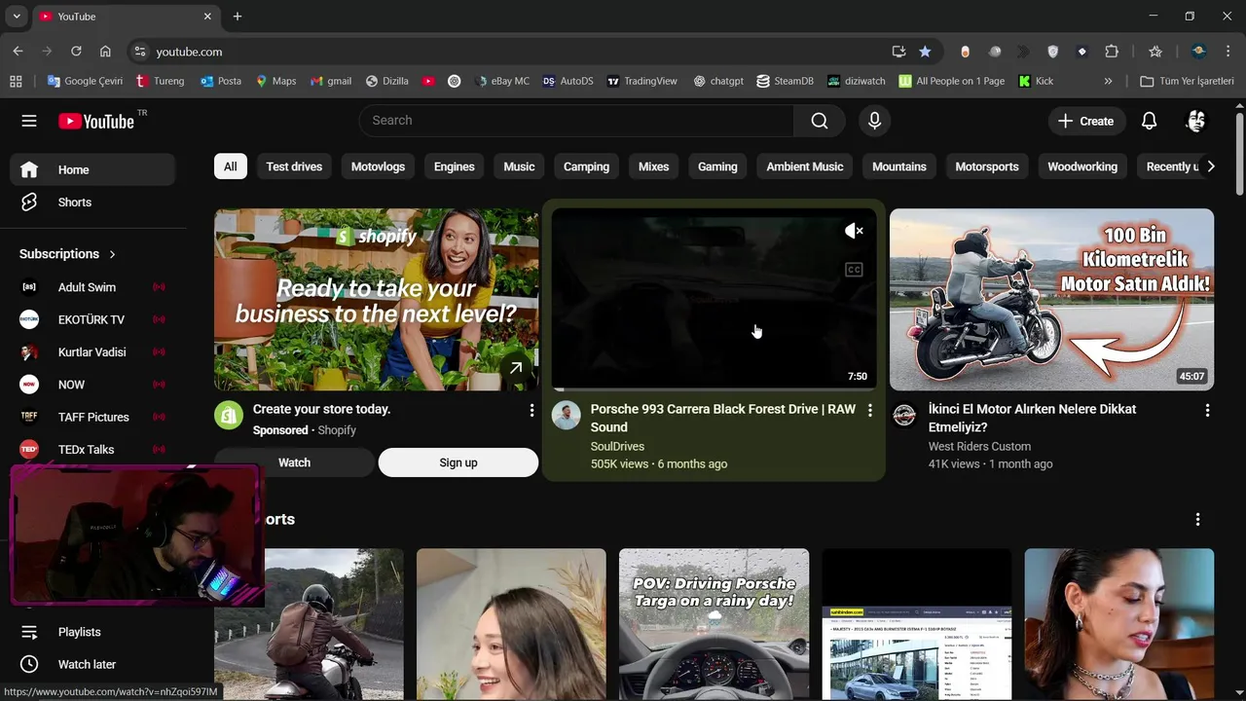
Task: Click the Watch button on Shopify ad
Action: 294,462
